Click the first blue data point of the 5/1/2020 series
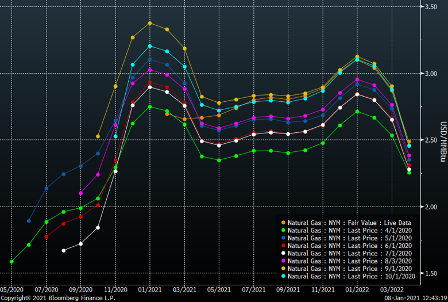The height and width of the screenshot is (302, 448). [x=29, y=221]
